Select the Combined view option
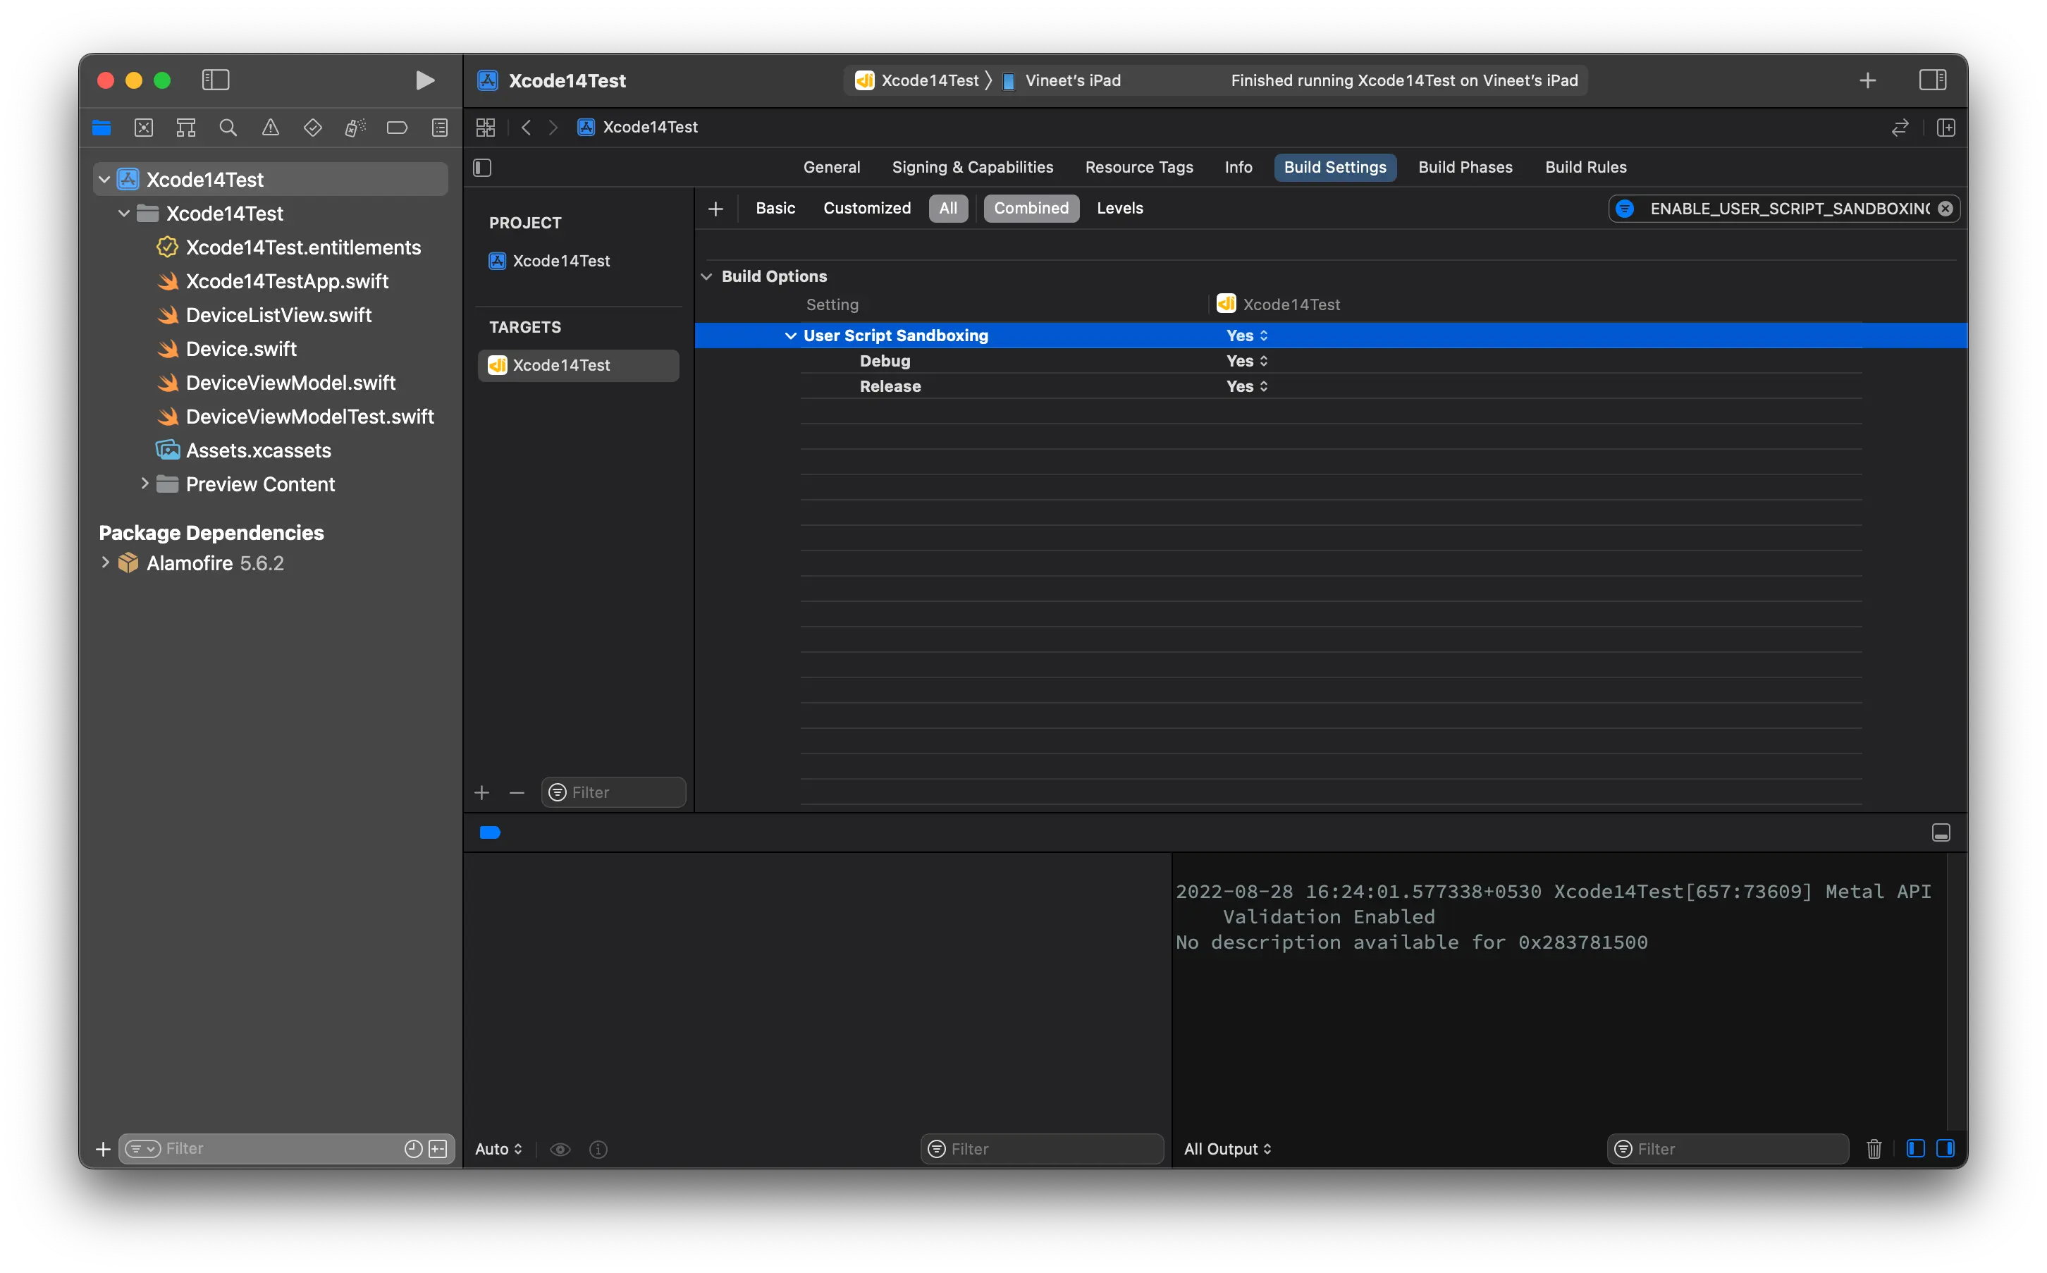2047x1273 pixels. tap(1031, 208)
